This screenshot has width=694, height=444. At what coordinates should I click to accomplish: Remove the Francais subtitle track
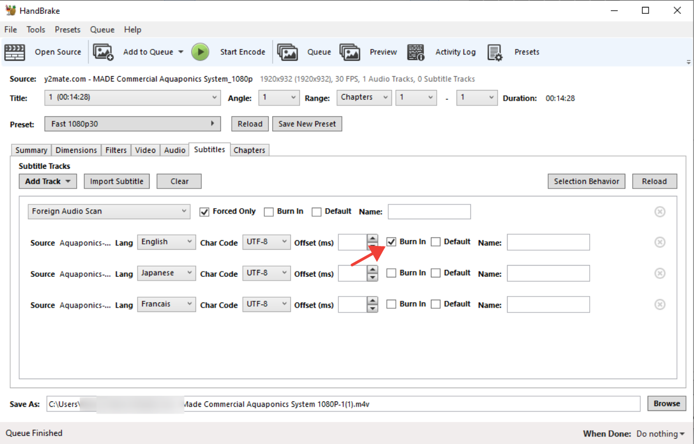pyautogui.click(x=659, y=305)
